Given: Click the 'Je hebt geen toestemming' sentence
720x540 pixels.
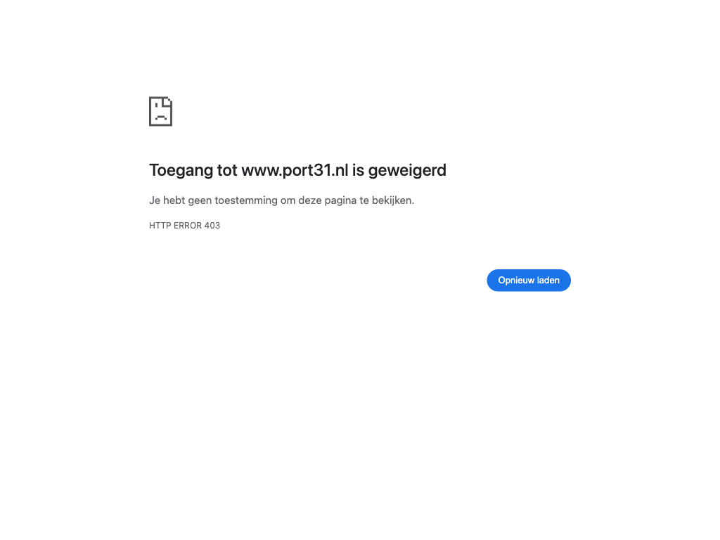Looking at the screenshot, I should coord(281,200).
